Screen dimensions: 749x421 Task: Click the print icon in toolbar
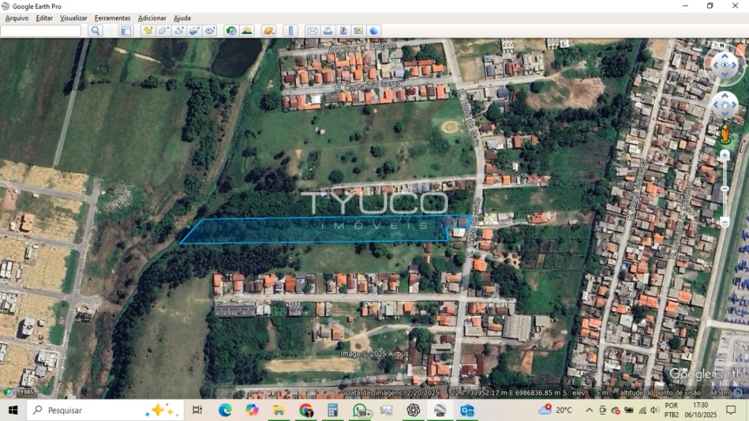(327, 31)
